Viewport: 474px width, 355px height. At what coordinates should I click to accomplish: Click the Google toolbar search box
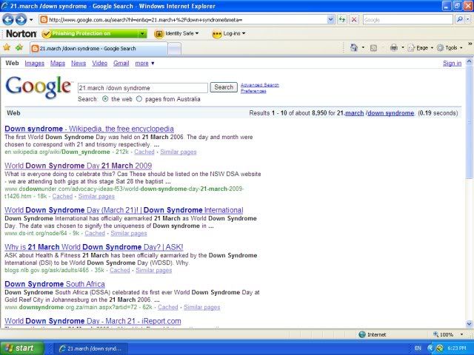click(x=407, y=20)
